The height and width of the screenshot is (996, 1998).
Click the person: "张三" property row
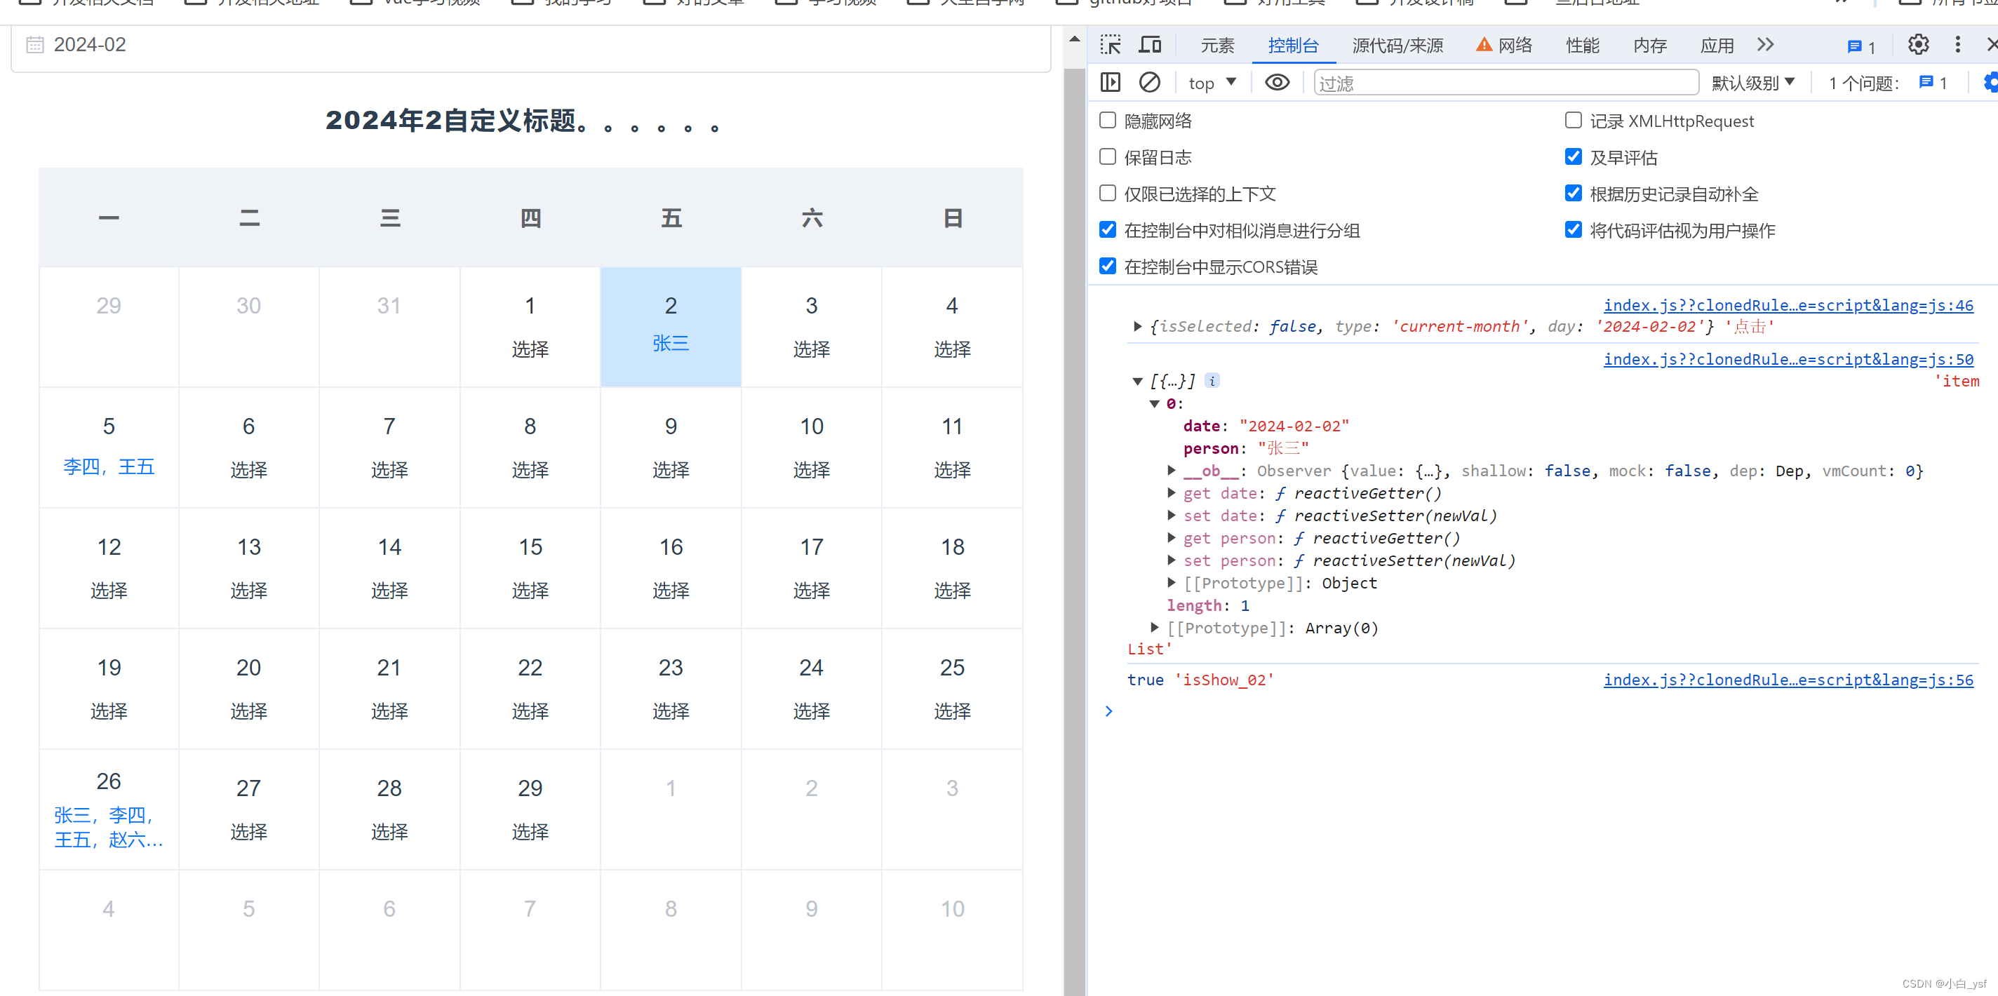coord(1246,447)
